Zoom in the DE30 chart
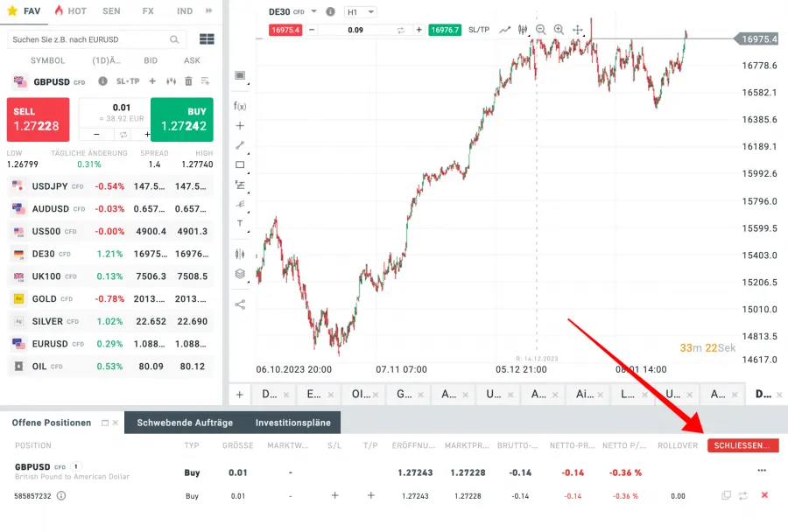Image resolution: width=788 pixels, height=532 pixels. [559, 30]
